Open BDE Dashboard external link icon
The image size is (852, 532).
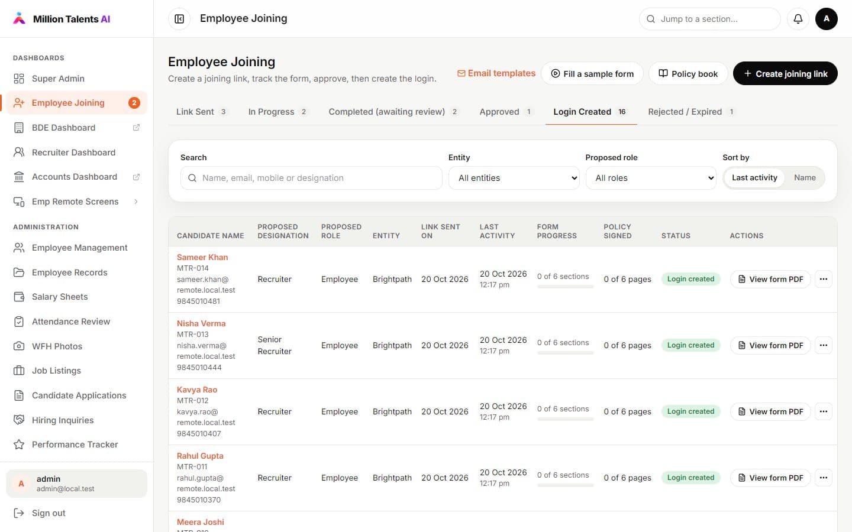136,128
